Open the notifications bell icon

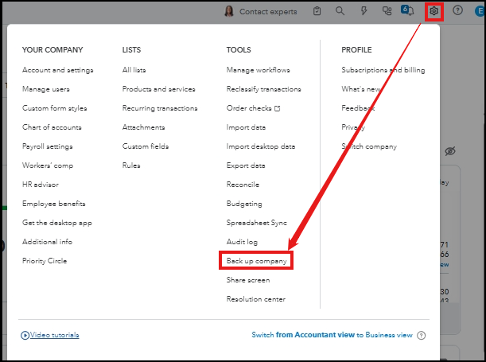tap(410, 11)
